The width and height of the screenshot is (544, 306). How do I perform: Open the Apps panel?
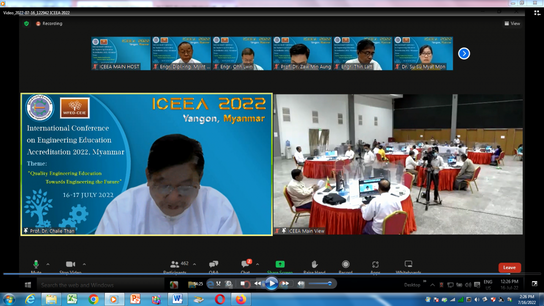click(x=375, y=264)
